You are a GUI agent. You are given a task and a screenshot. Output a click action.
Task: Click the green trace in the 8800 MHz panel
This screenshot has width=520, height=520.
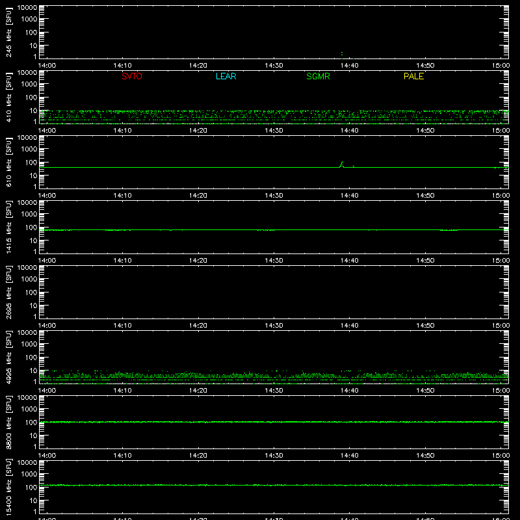(x=274, y=422)
